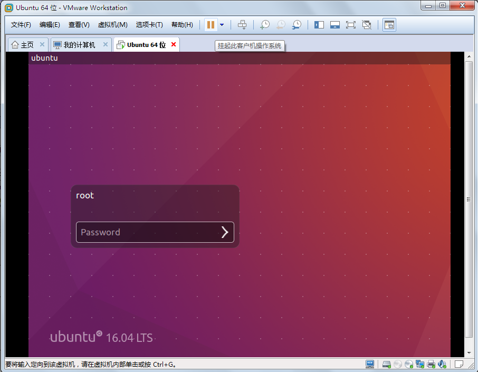Viewport: 478px width, 372px height.
Task: Click the input grab status bar icon
Action: (x=370, y=364)
